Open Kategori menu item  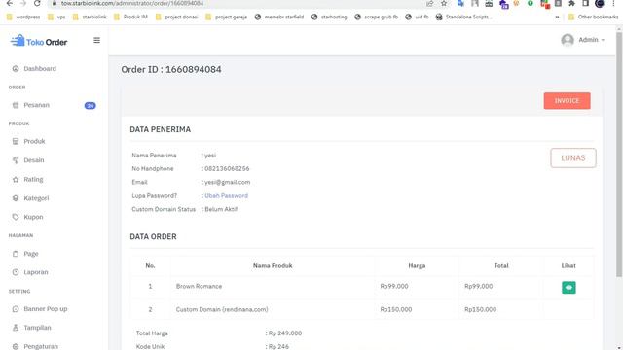coord(36,198)
